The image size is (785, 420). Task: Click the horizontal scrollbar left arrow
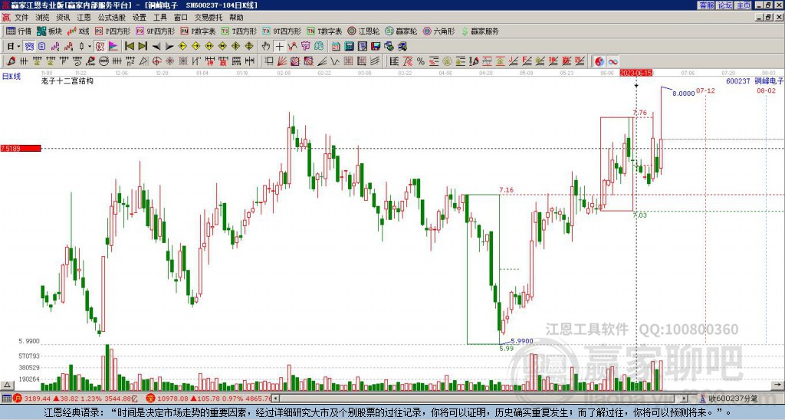(x=276, y=399)
